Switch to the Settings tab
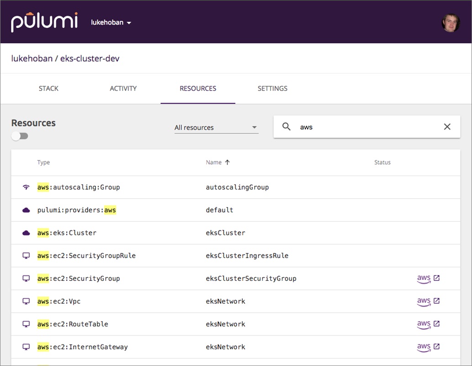472x366 pixels. pos(273,88)
